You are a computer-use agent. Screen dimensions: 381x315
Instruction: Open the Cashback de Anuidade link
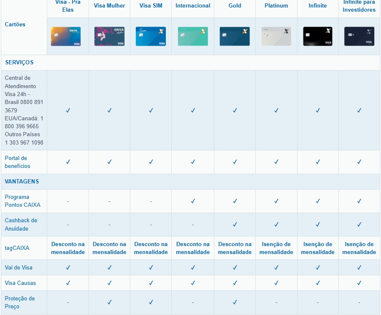pyautogui.click(x=21, y=224)
